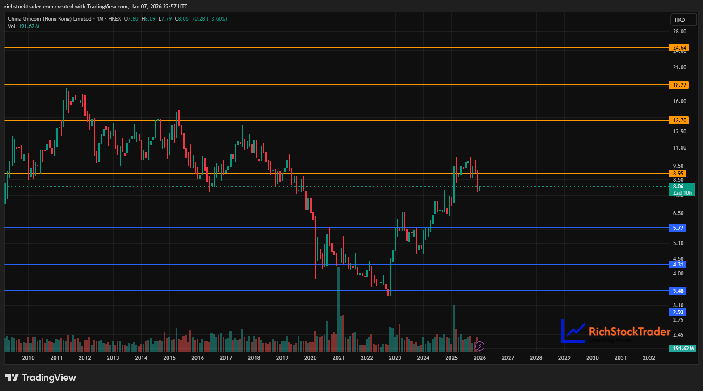
Task: Select the 18.22 resistance level label
Action: pyautogui.click(x=679, y=85)
